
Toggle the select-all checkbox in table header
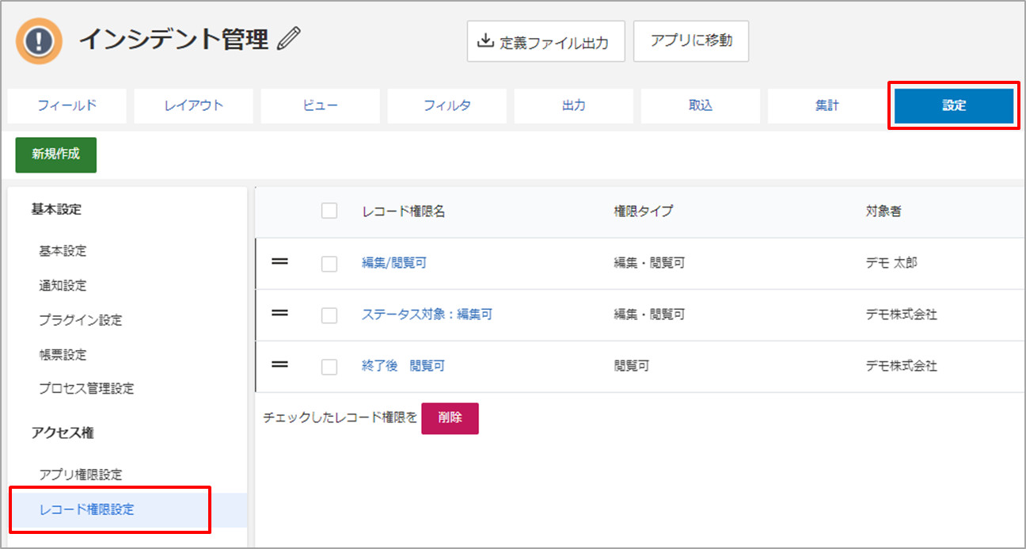pyautogui.click(x=329, y=211)
